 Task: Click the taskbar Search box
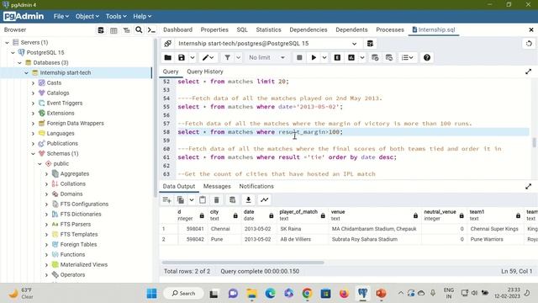(183, 294)
